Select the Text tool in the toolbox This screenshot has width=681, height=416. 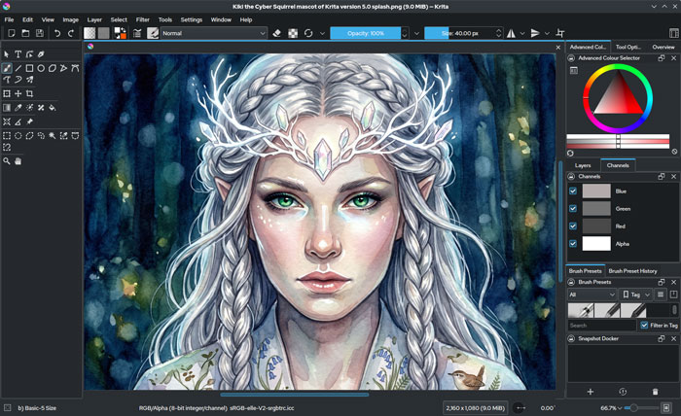coord(18,54)
